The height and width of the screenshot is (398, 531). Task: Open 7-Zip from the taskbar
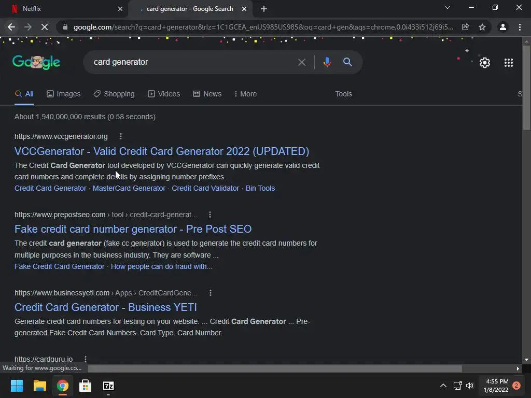point(108,386)
